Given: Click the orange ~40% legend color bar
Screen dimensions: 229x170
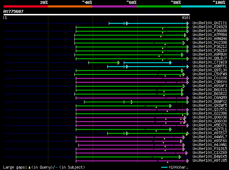Looking at the screenshot, I should click(x=70, y=6).
